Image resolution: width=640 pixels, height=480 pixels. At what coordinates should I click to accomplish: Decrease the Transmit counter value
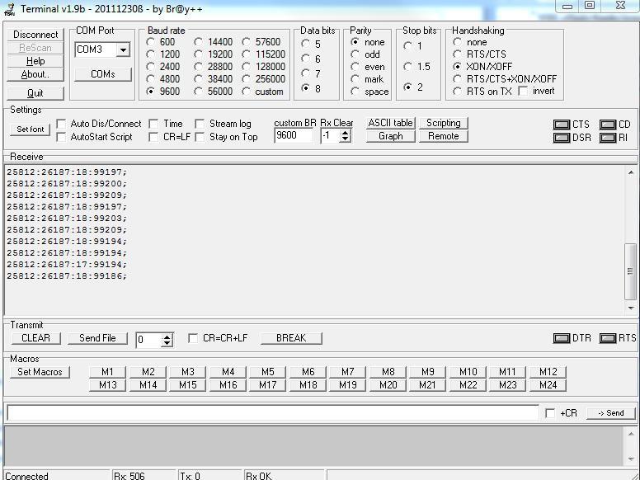click(167, 343)
